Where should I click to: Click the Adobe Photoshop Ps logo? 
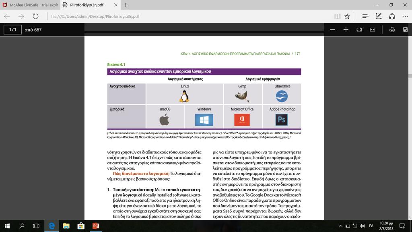pyautogui.click(x=282, y=120)
